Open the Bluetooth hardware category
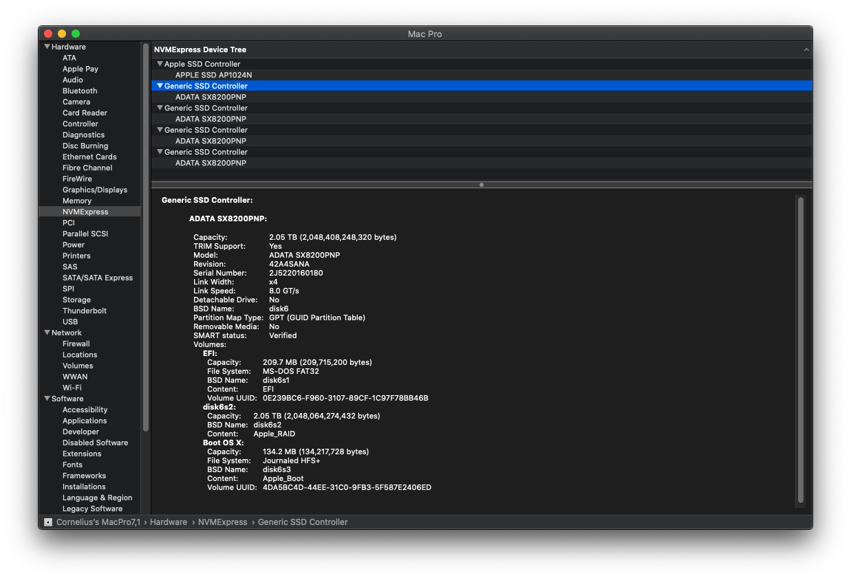Image resolution: width=851 pixels, height=580 pixels. 80,91
